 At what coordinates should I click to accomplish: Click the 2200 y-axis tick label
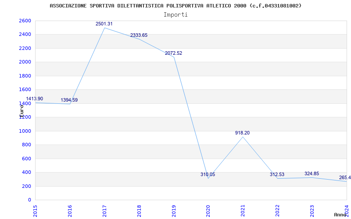[x=25, y=49]
